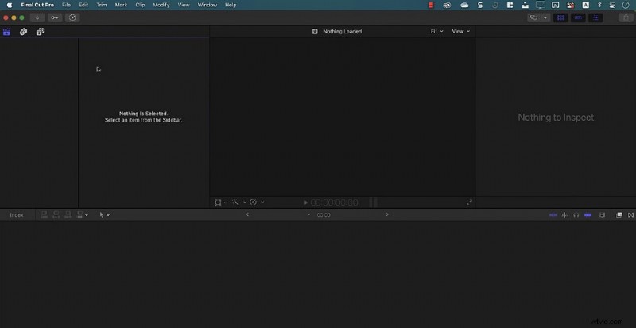Click the enhancement magic wand icon
This screenshot has width=636, height=328.
235,202
